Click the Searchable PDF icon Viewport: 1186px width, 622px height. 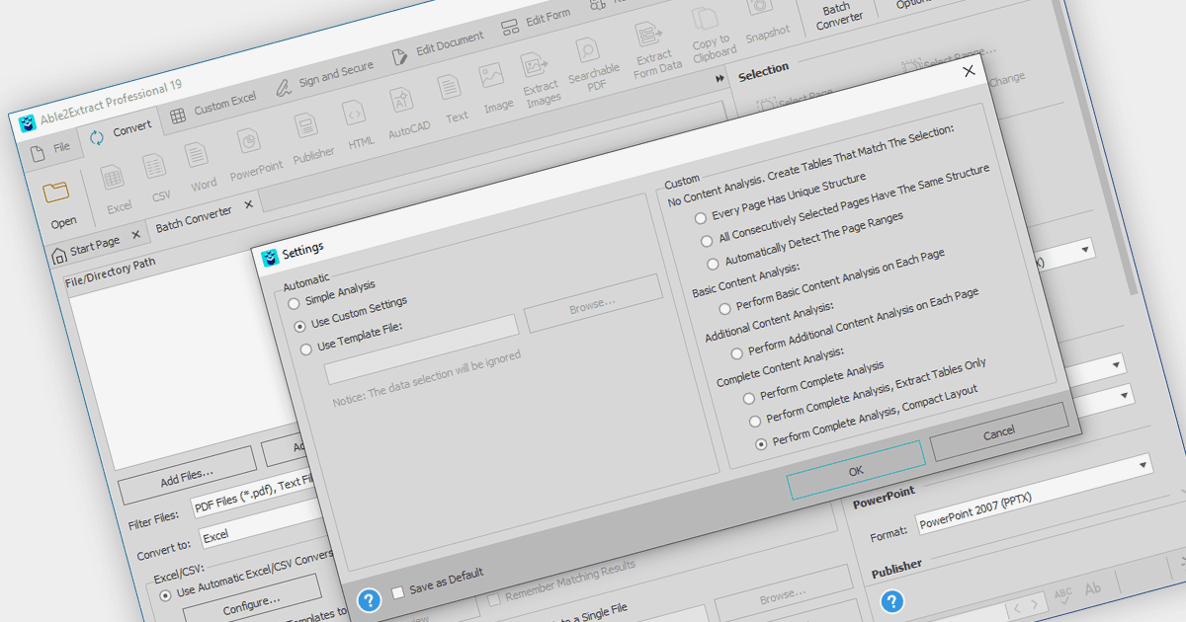(588, 49)
